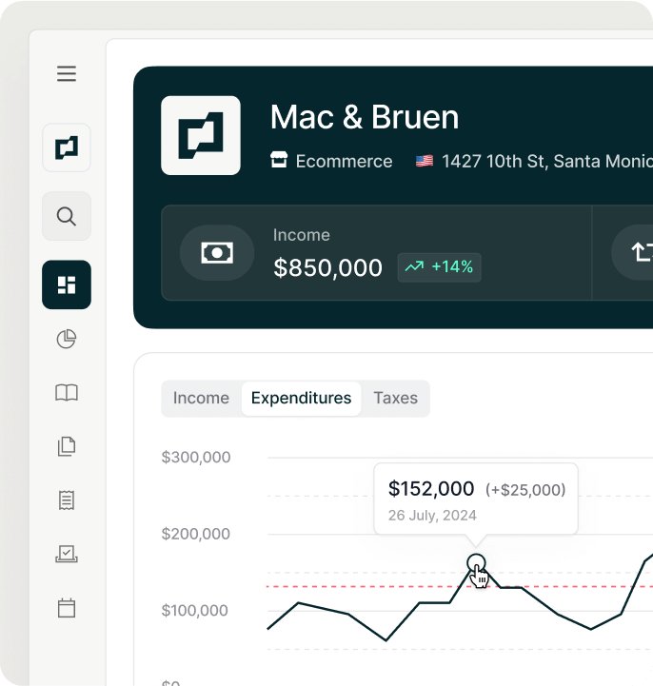Open search from the sidebar

pyautogui.click(x=67, y=216)
